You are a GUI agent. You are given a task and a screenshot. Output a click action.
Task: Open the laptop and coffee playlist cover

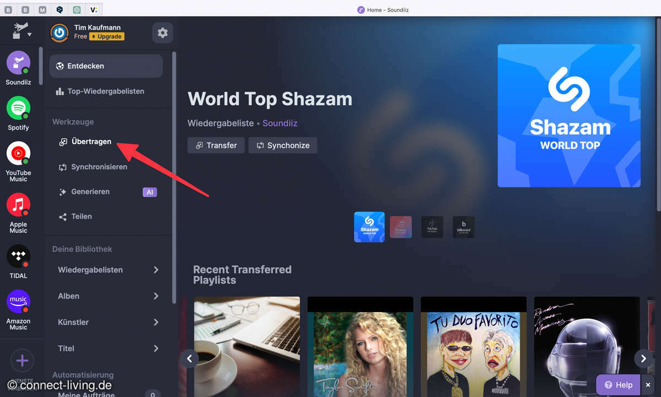pos(247,347)
